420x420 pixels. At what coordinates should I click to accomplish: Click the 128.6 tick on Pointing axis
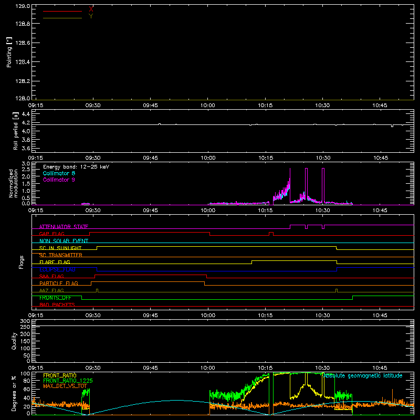23,43
